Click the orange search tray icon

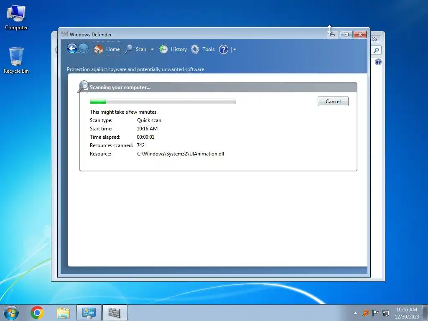coord(365,313)
